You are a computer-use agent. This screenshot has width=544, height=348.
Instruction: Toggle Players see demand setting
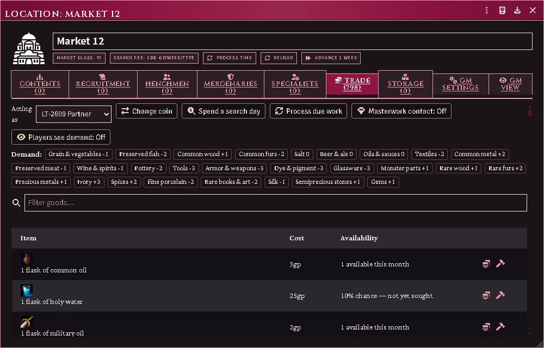pyautogui.click(x=61, y=137)
